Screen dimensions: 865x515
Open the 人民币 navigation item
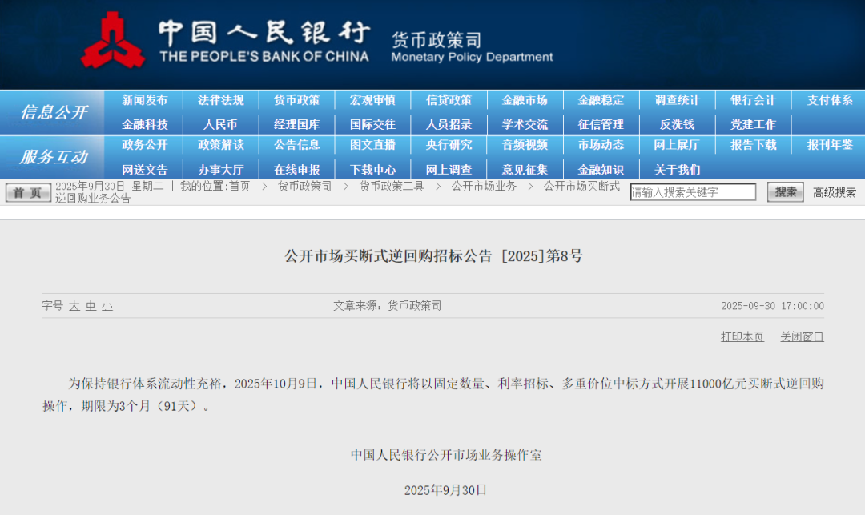tap(220, 124)
